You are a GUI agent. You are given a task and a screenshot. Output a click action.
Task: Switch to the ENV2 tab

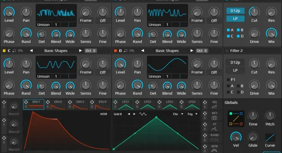pyautogui.click(x=55, y=104)
